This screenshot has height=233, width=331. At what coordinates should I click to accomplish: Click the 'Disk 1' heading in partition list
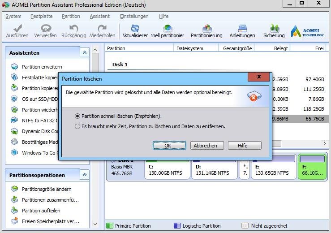coord(120,65)
